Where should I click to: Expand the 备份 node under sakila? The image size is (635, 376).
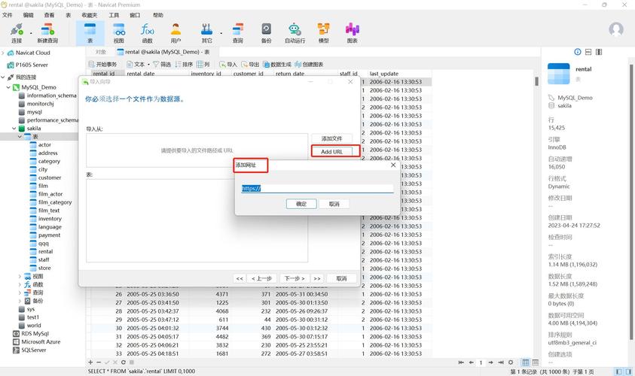click(20, 301)
